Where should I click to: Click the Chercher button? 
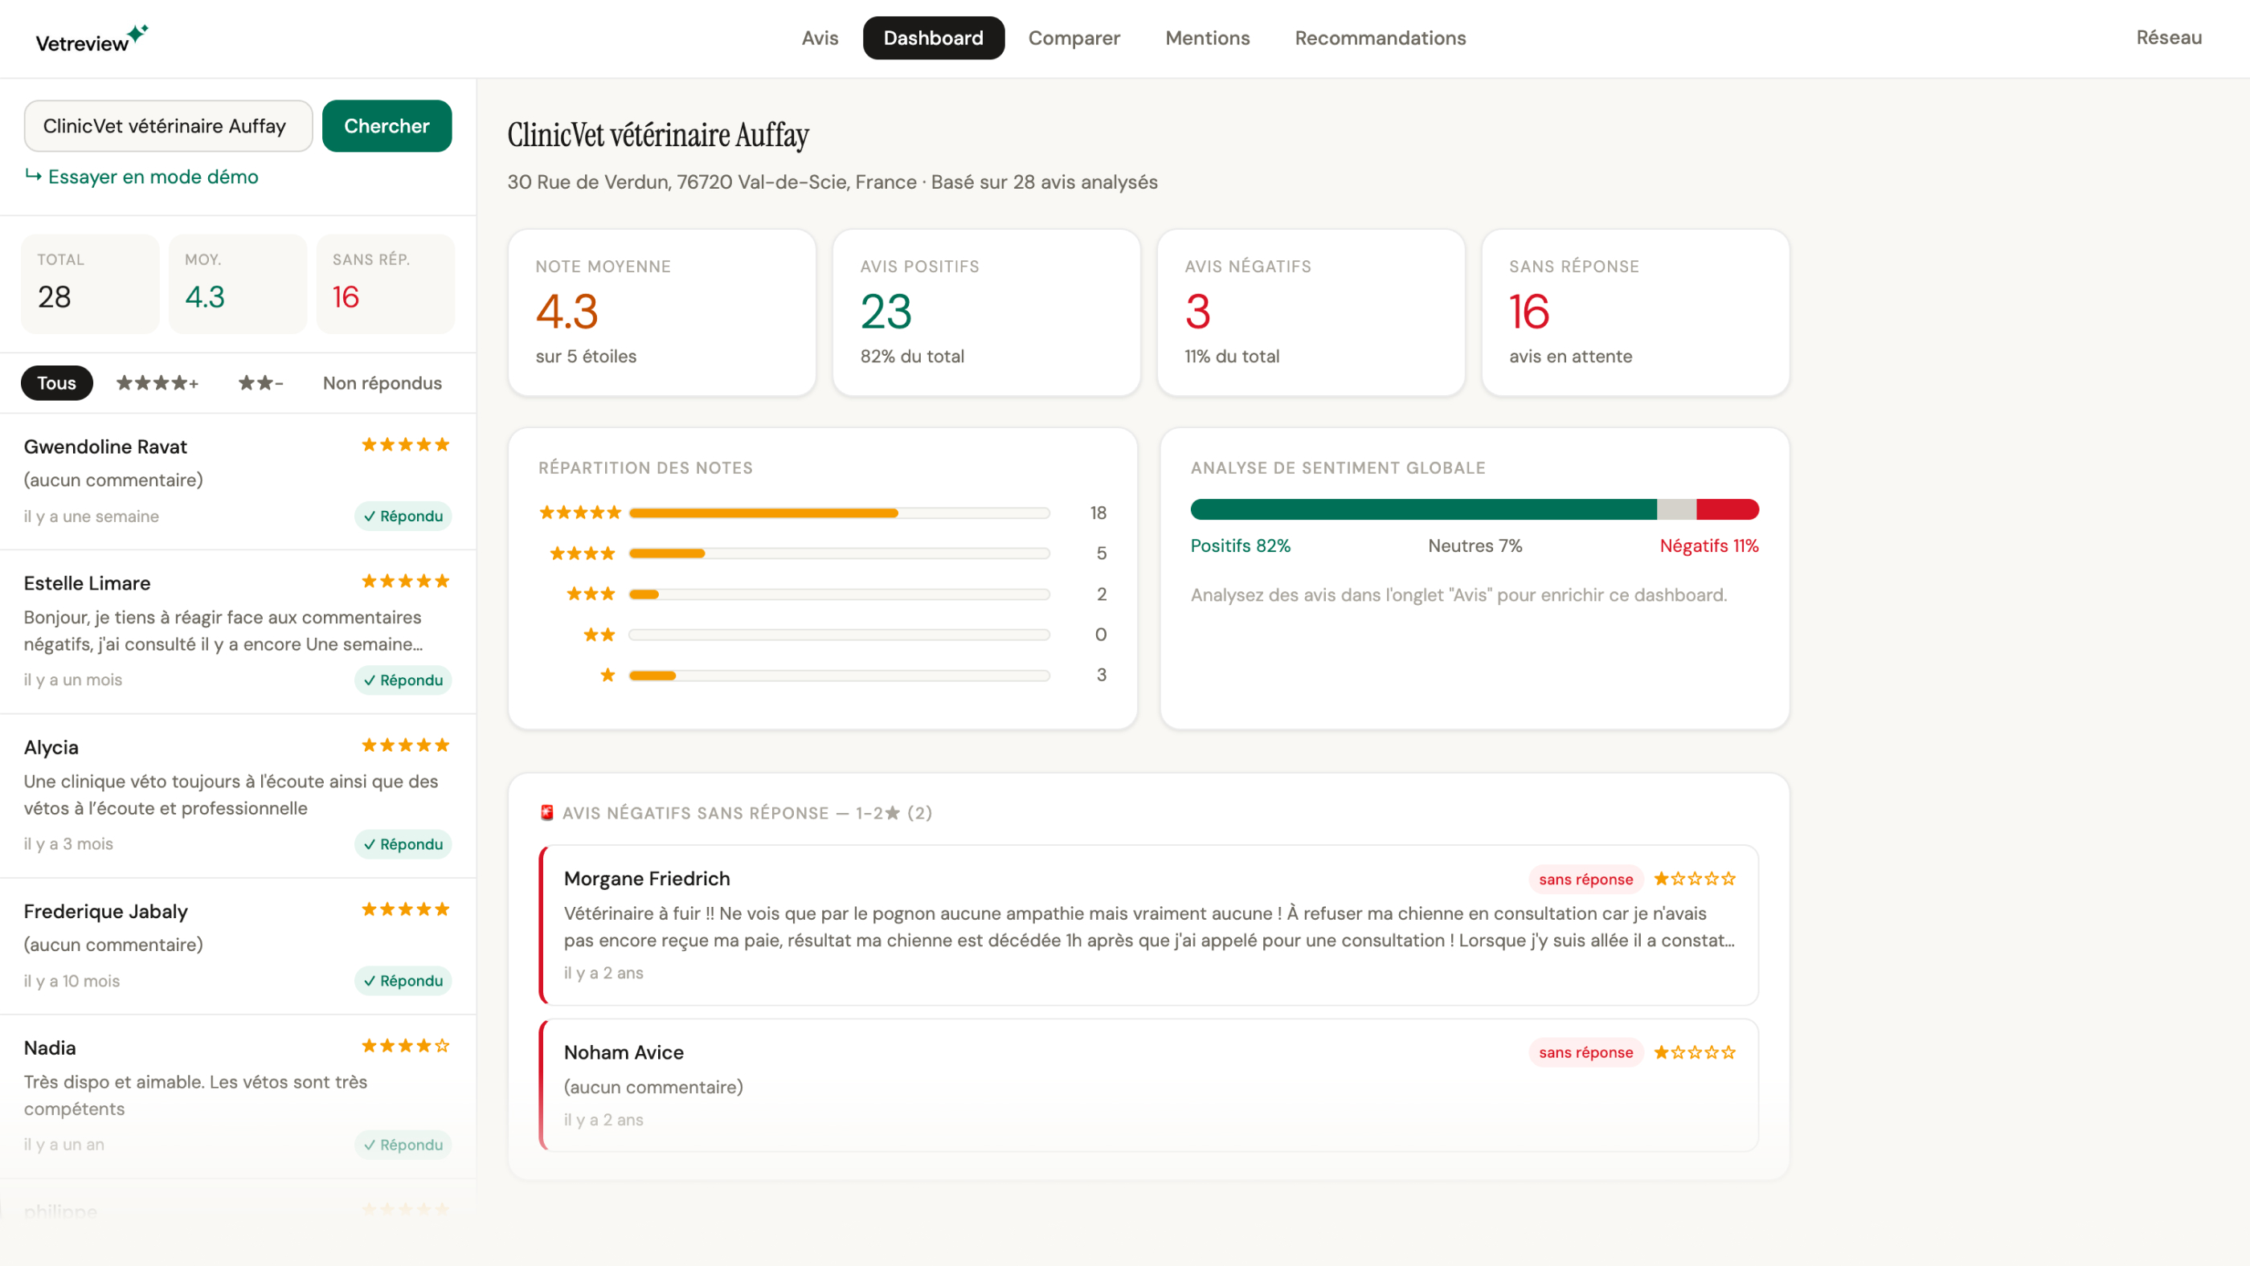tap(387, 126)
